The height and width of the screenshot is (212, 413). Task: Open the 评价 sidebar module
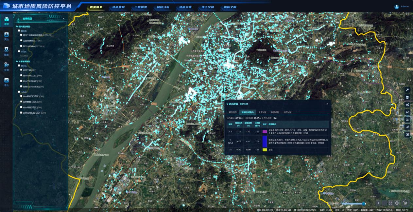coord(6,82)
